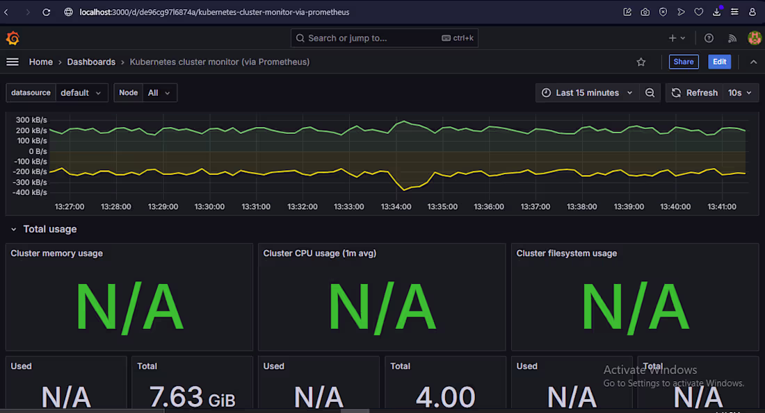765x413 pixels.
Task: Open the Grafana user avatar menu
Action: tap(755, 38)
